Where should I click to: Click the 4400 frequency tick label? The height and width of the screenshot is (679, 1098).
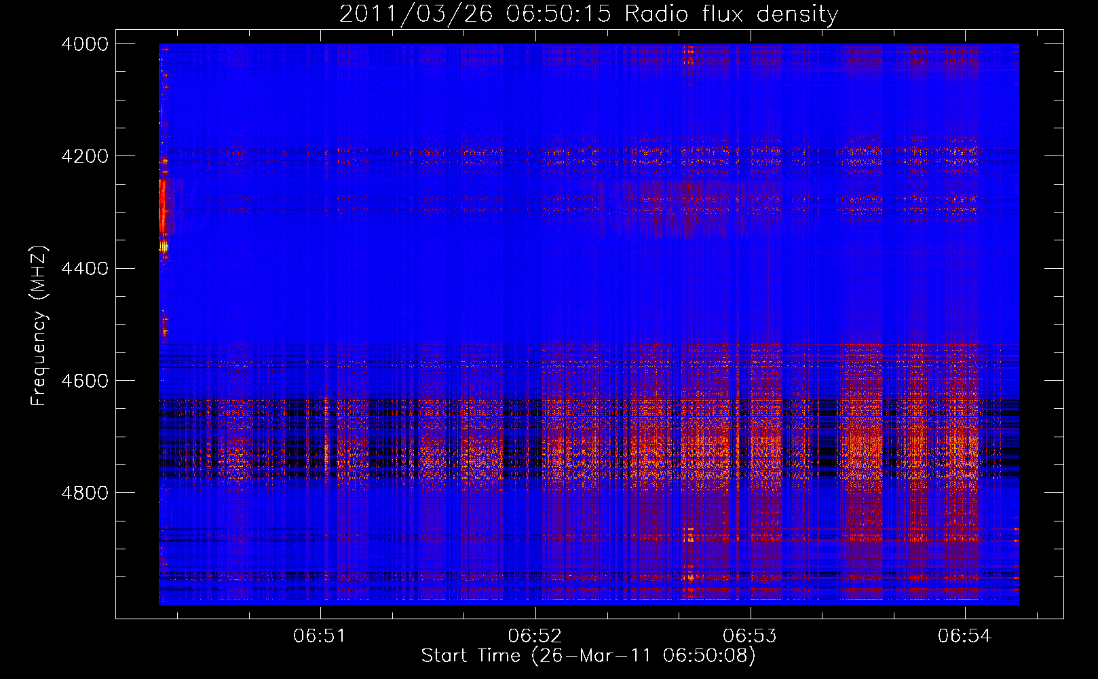coord(85,269)
